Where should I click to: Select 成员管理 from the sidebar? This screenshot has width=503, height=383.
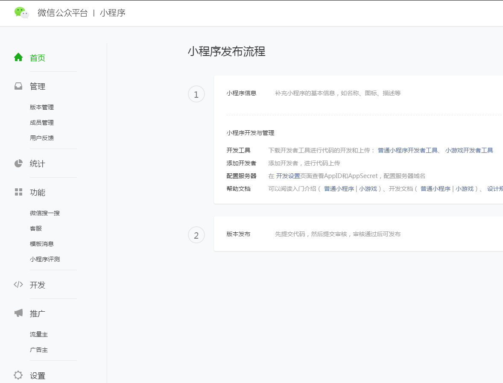tap(42, 123)
